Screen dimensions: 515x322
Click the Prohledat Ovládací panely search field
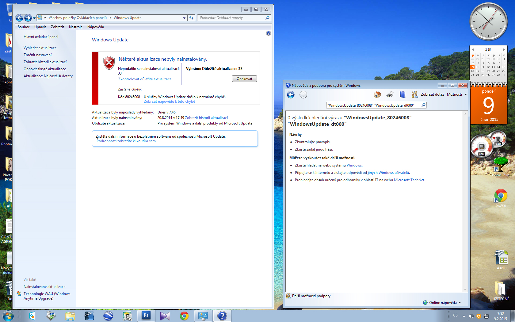click(231, 18)
